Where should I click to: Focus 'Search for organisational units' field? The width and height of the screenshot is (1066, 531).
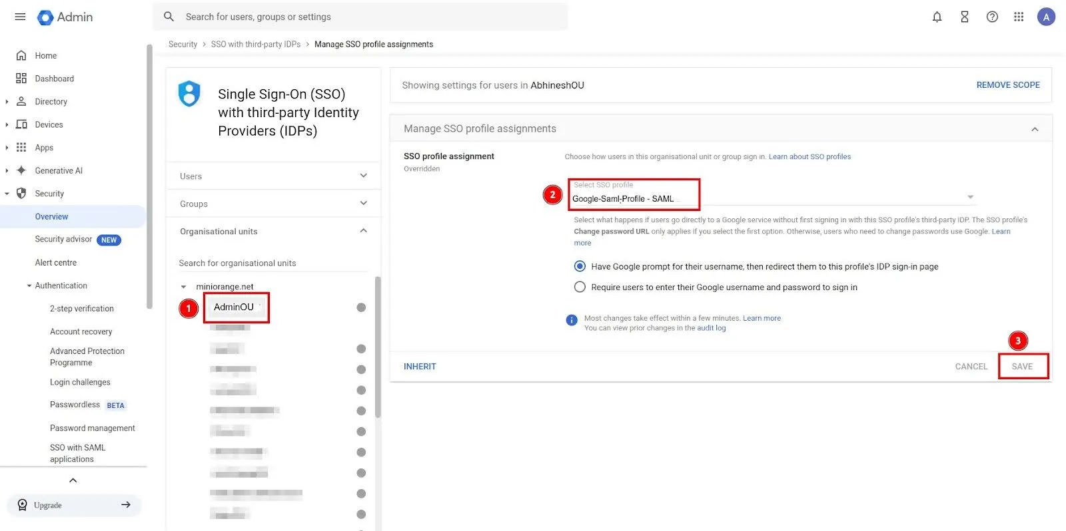(x=273, y=264)
